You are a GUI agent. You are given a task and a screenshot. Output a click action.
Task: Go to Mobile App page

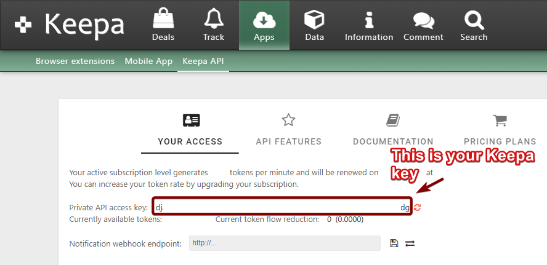(148, 61)
